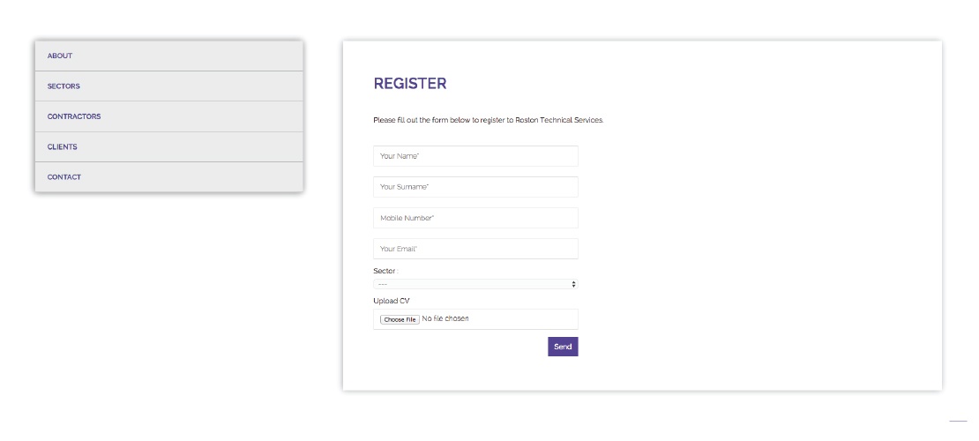
Task: Click the register instruction paragraph
Action: (489, 120)
